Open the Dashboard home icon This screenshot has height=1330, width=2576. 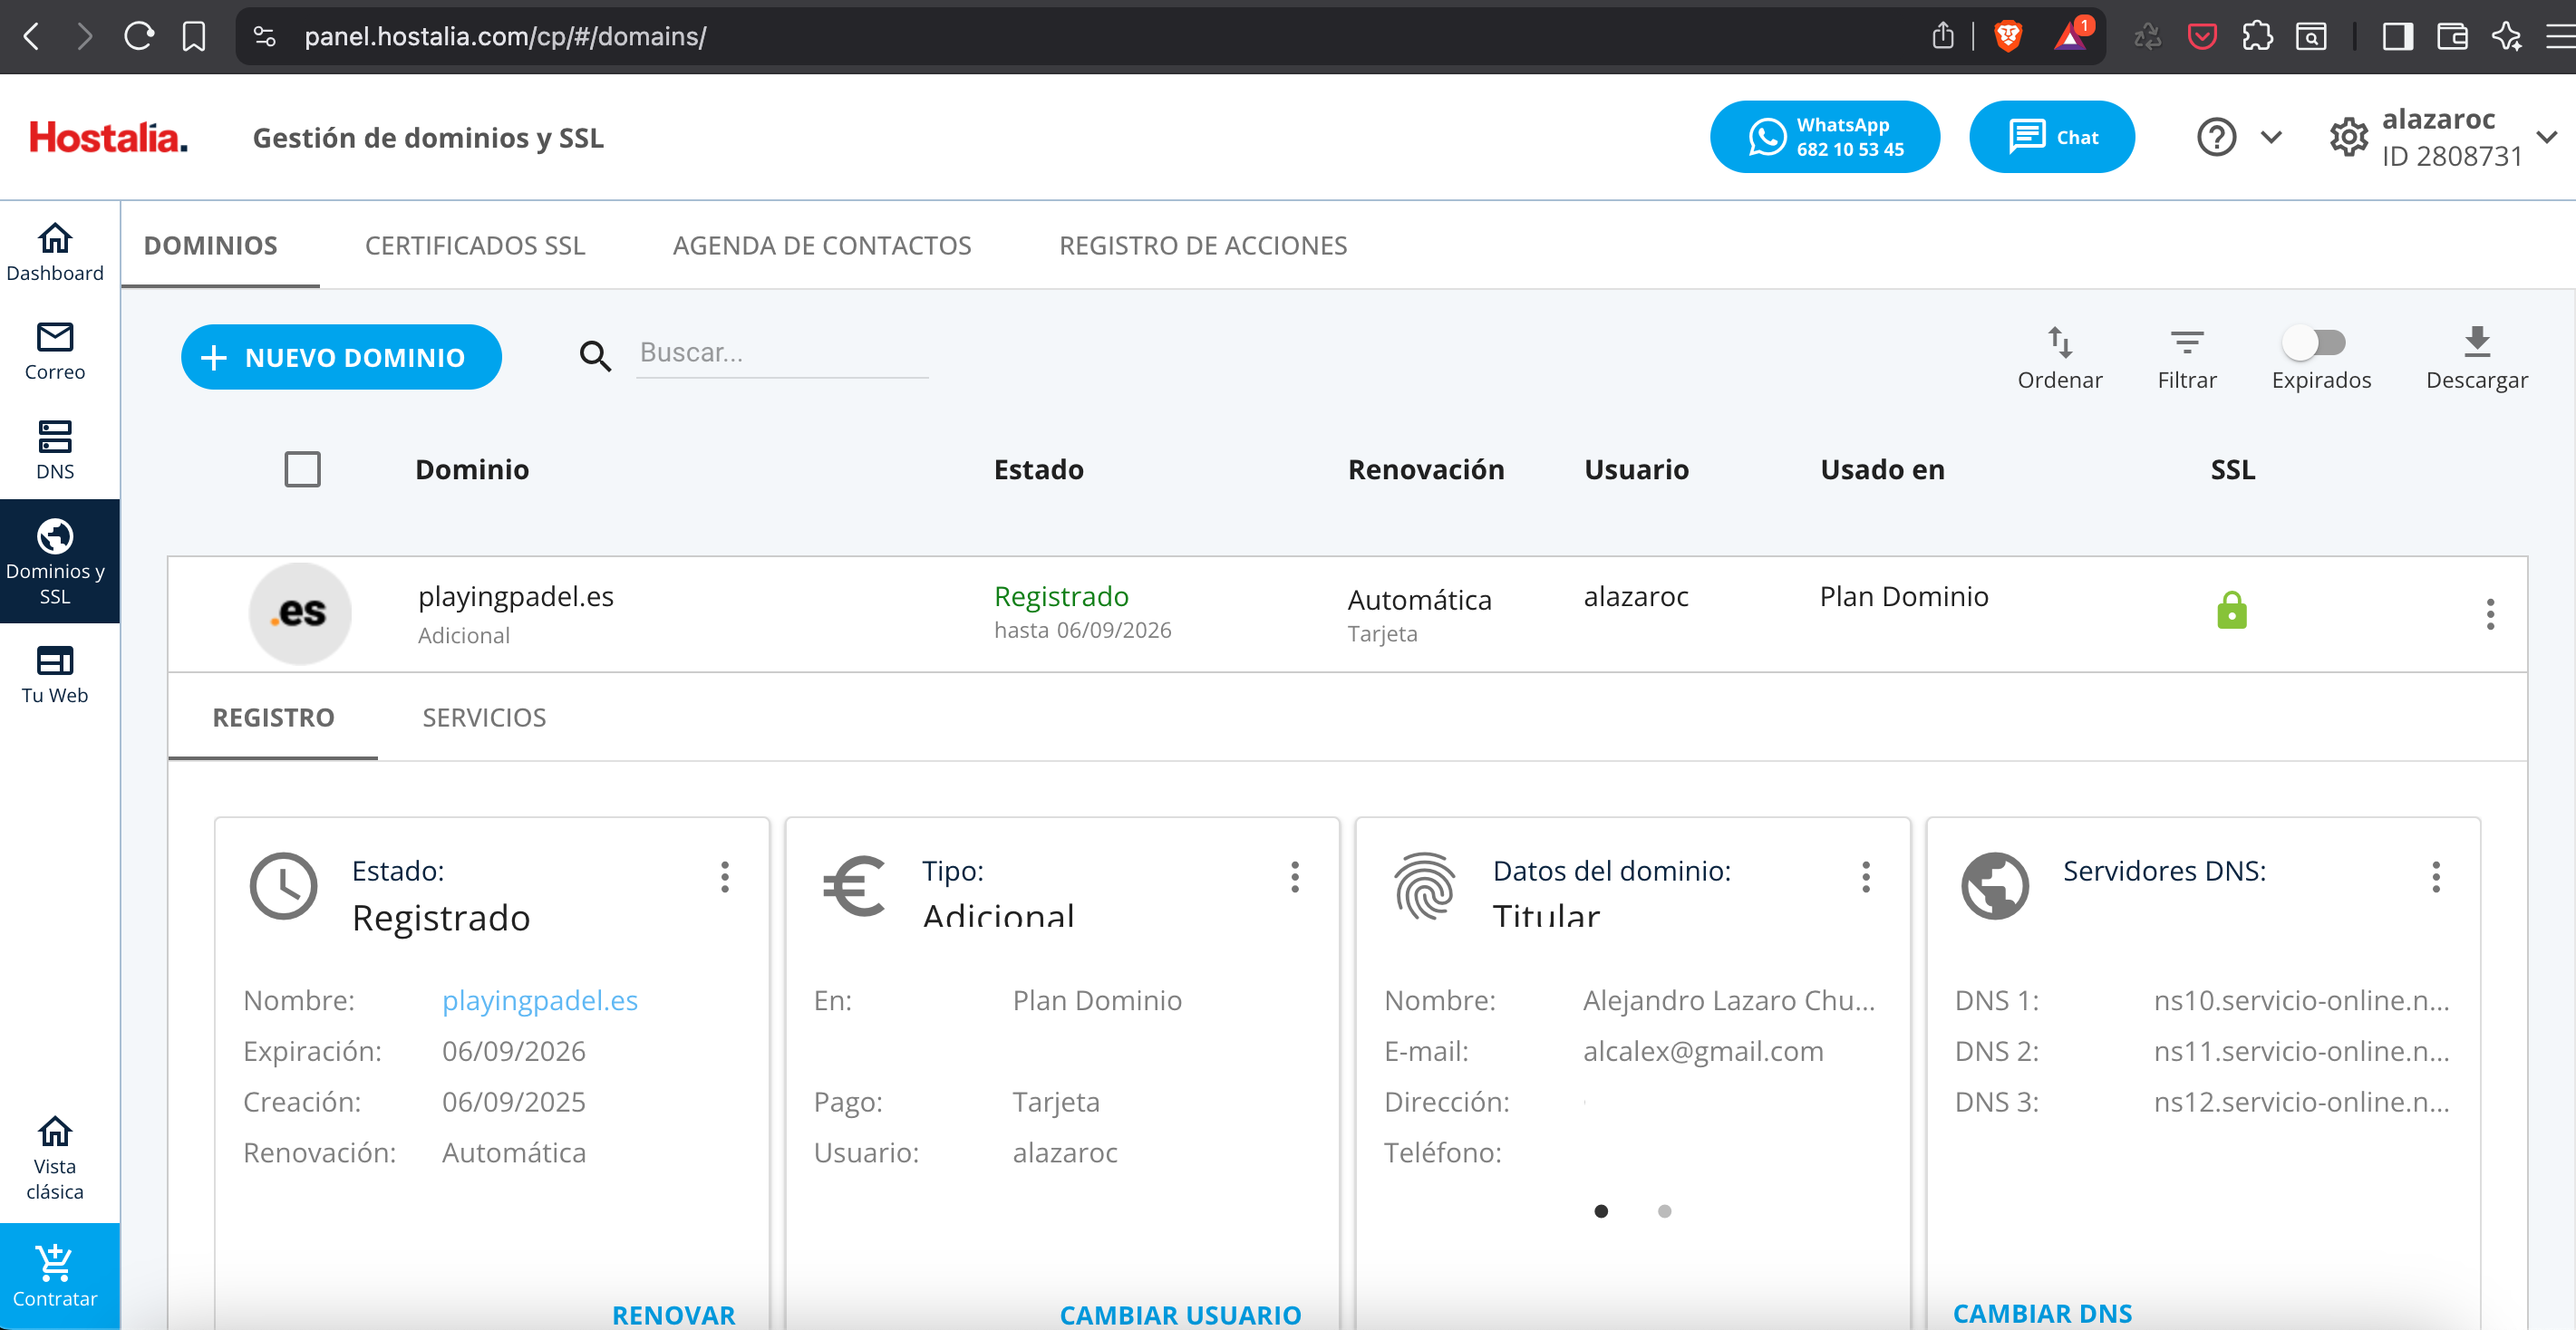pos(55,248)
